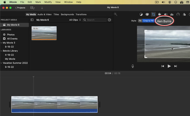This screenshot has height=116, width=190.
Task: Select the Fit crop style
Action: [x=140, y=21]
